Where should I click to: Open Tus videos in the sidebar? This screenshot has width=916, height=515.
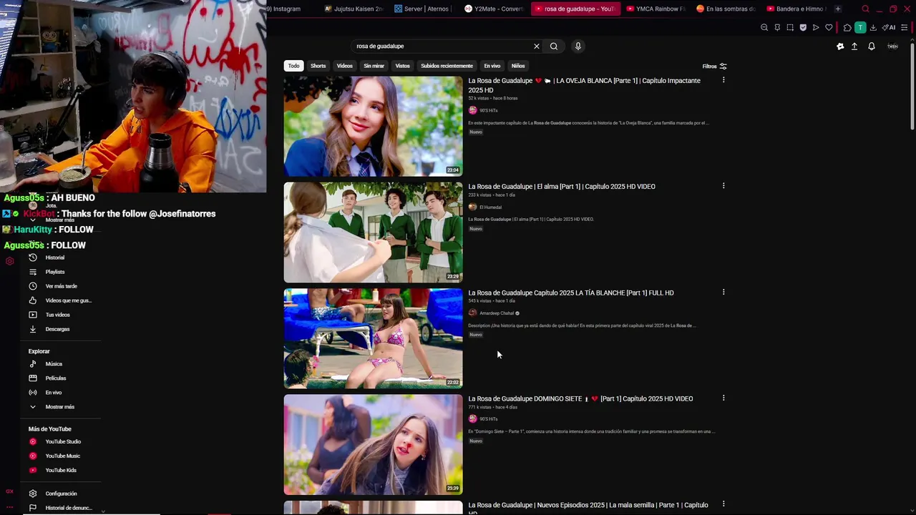(x=57, y=315)
